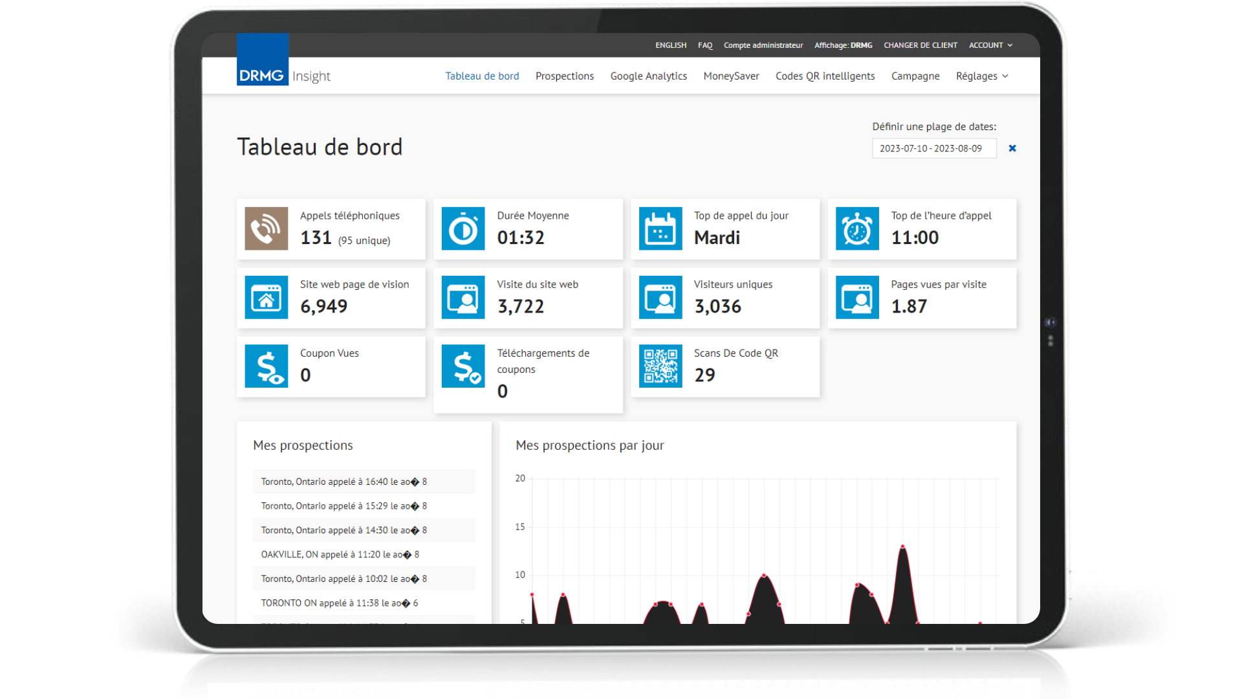Select prospect Toronto call at 10:02

pyautogui.click(x=364, y=579)
